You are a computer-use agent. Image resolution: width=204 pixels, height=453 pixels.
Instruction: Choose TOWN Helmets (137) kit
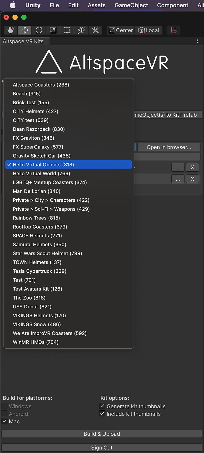click(68, 262)
